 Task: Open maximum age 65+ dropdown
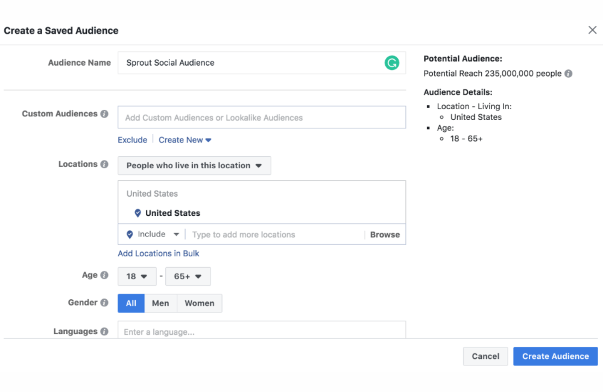pos(188,276)
